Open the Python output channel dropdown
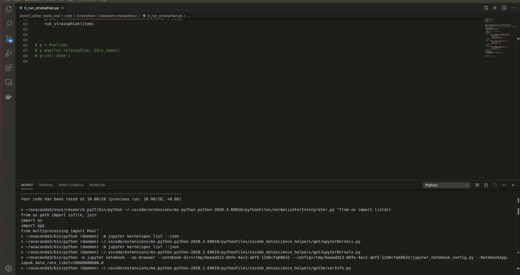Screen dimensions: 520x275 (446, 185)
